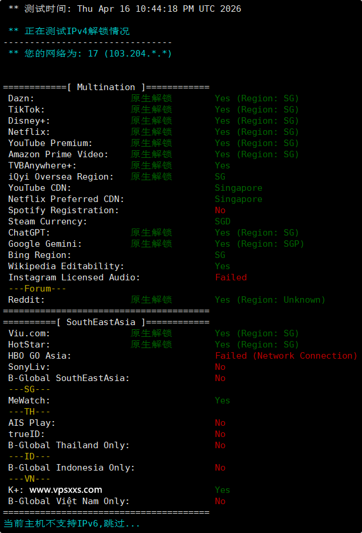Screen dimensions: 362x533
Task: Click the Netflix Preferred CDN label
Action: (x=66, y=199)
